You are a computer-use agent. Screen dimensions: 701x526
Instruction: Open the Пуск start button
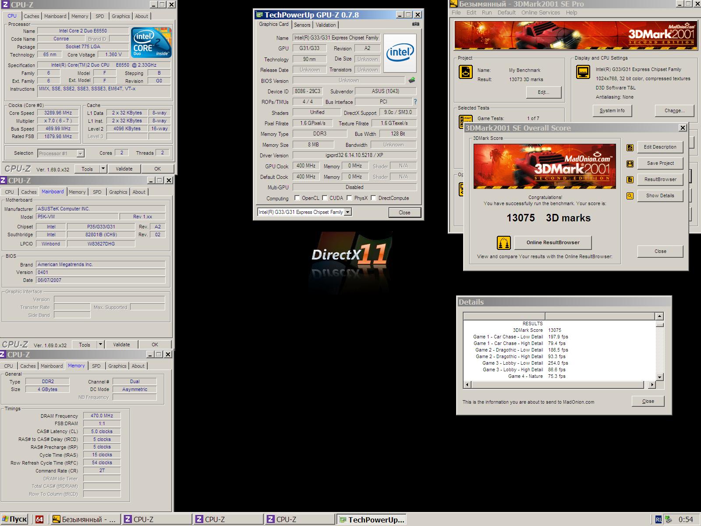(14, 519)
